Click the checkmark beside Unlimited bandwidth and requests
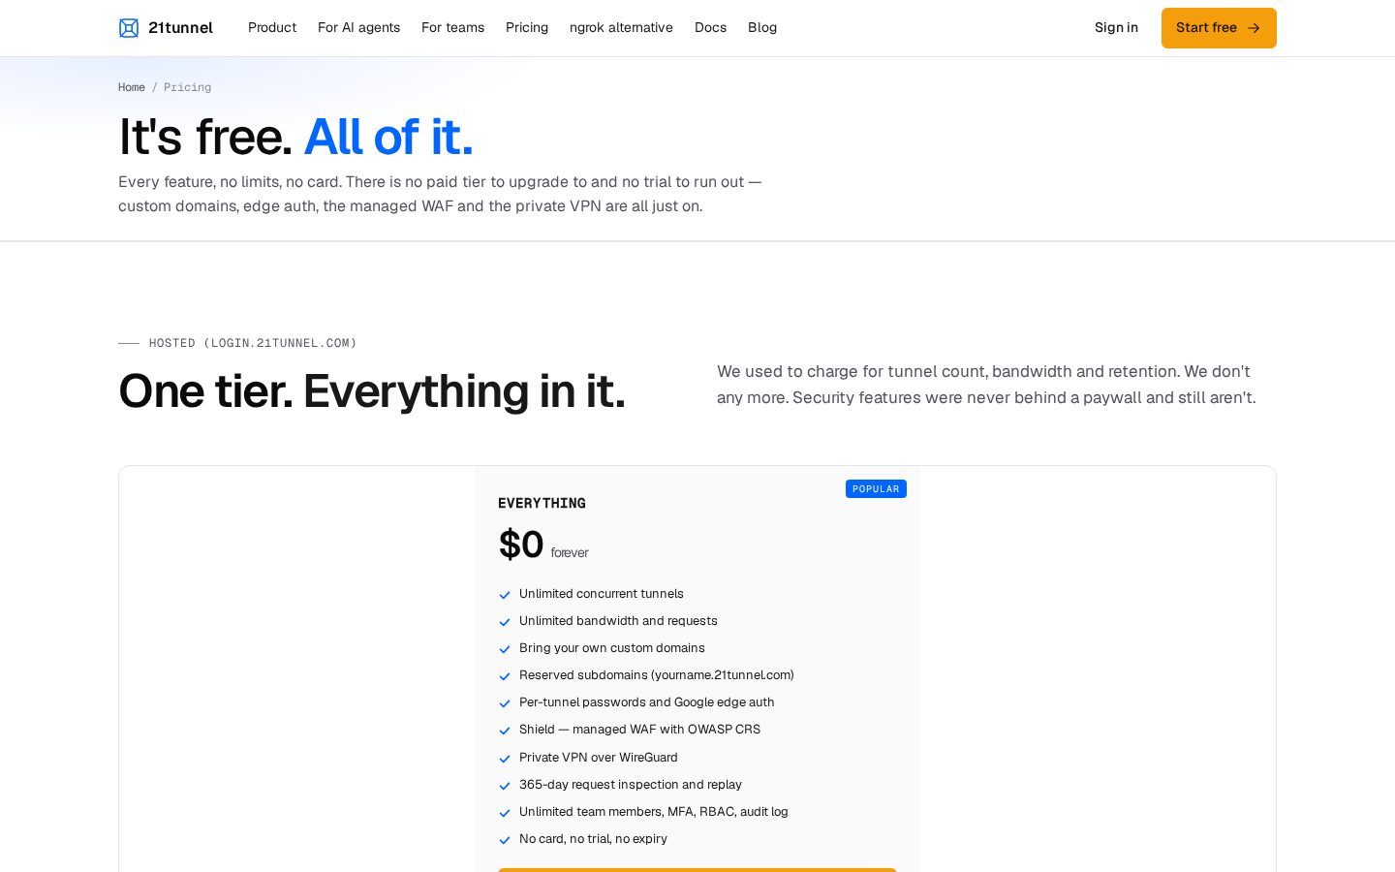Screen dimensions: 1395x872 pyautogui.click(x=505, y=622)
